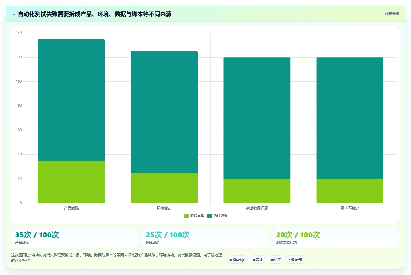Click the teal 测试数据问题 bar segment
This screenshot has height=275, width=411.
tap(257, 118)
